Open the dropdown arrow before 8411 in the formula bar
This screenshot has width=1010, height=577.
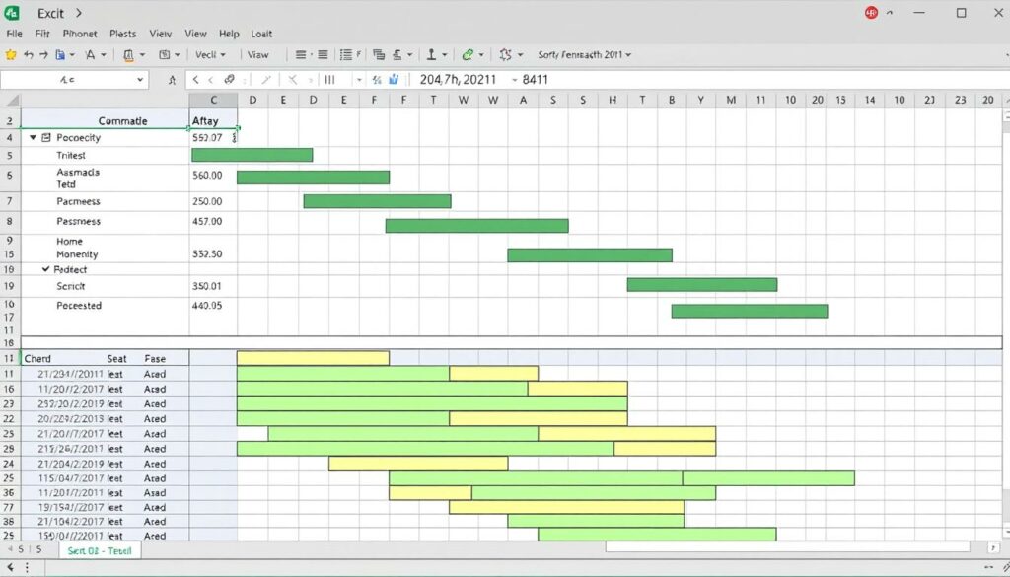515,80
